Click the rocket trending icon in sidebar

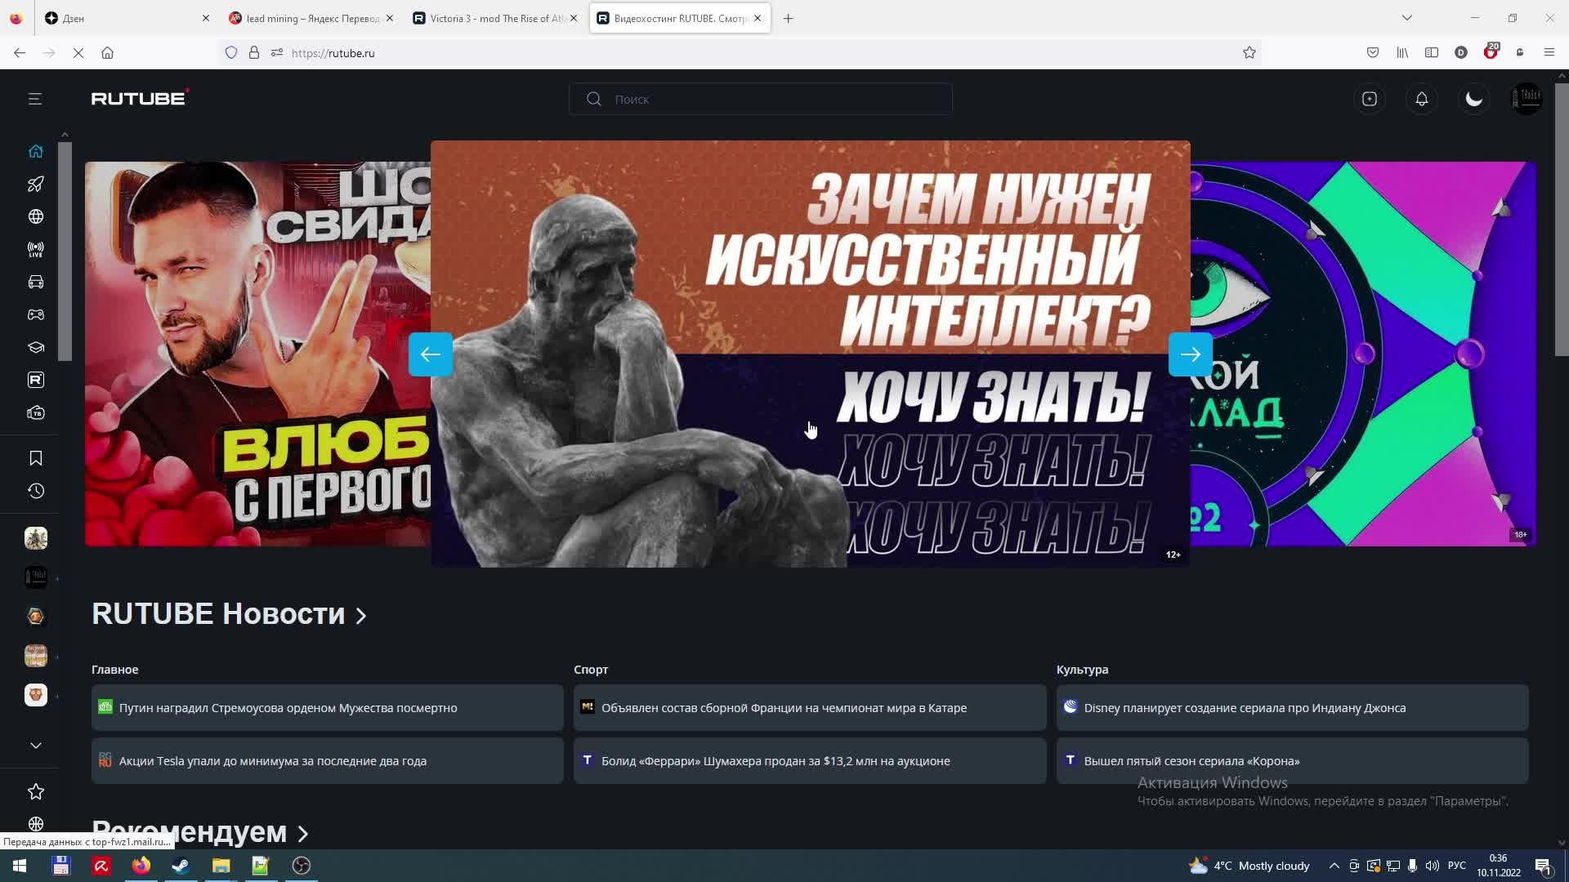point(35,184)
